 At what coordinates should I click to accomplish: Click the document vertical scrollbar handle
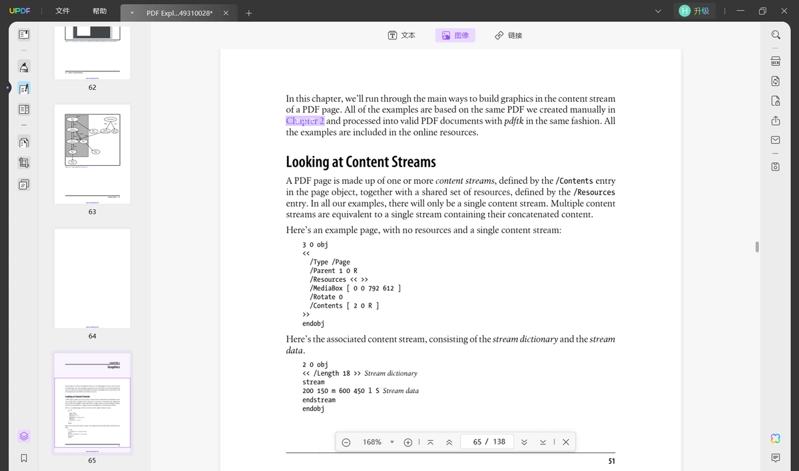(x=756, y=246)
